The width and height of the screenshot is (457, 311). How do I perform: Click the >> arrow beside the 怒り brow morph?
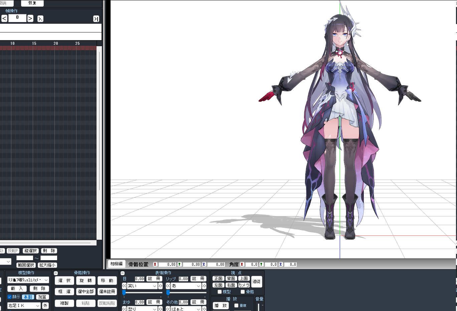(x=160, y=309)
